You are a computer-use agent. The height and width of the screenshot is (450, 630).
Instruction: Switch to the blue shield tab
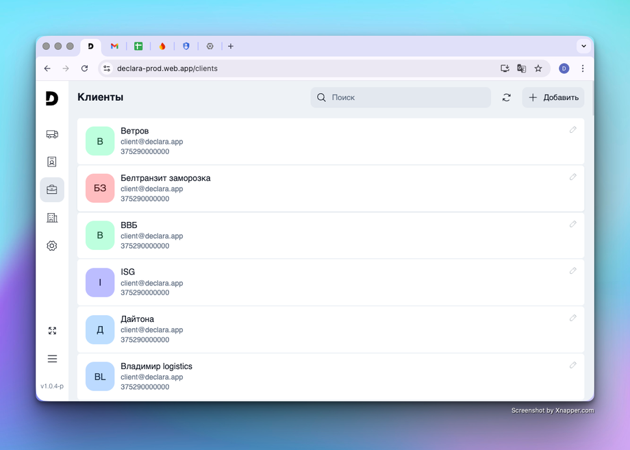coord(186,46)
